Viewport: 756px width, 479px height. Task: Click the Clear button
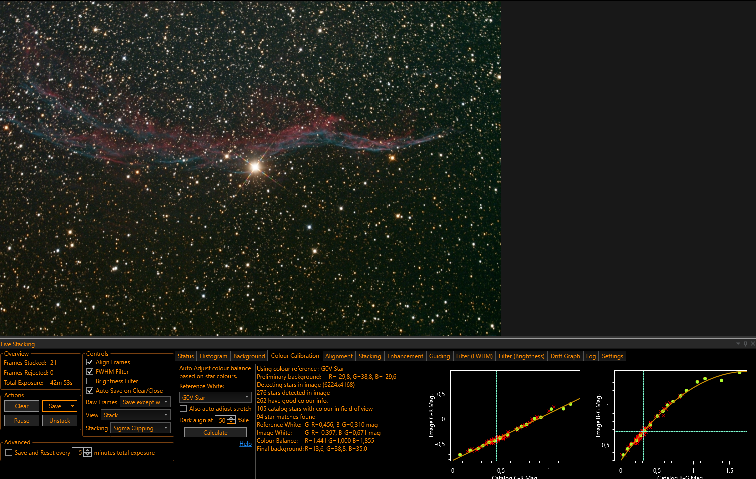tap(22, 406)
